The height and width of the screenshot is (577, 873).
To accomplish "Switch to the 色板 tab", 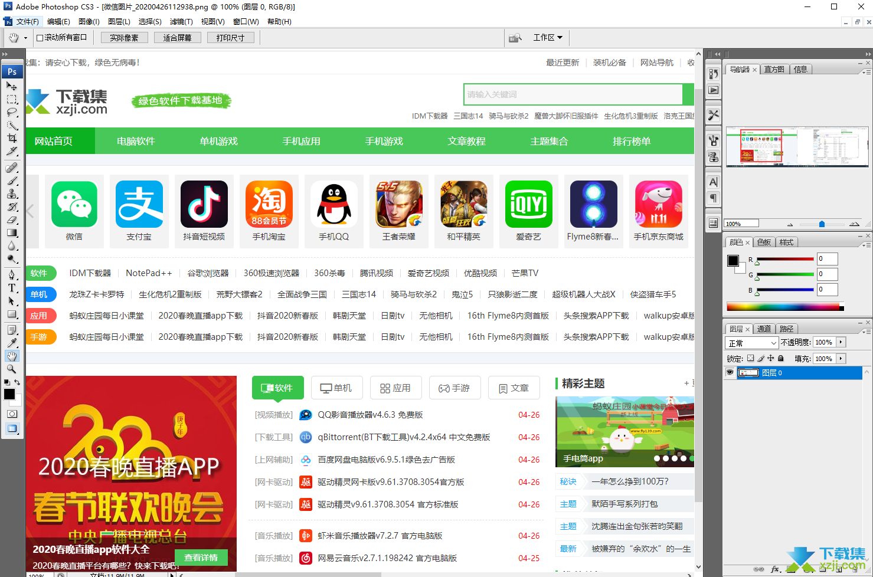I will click(764, 242).
